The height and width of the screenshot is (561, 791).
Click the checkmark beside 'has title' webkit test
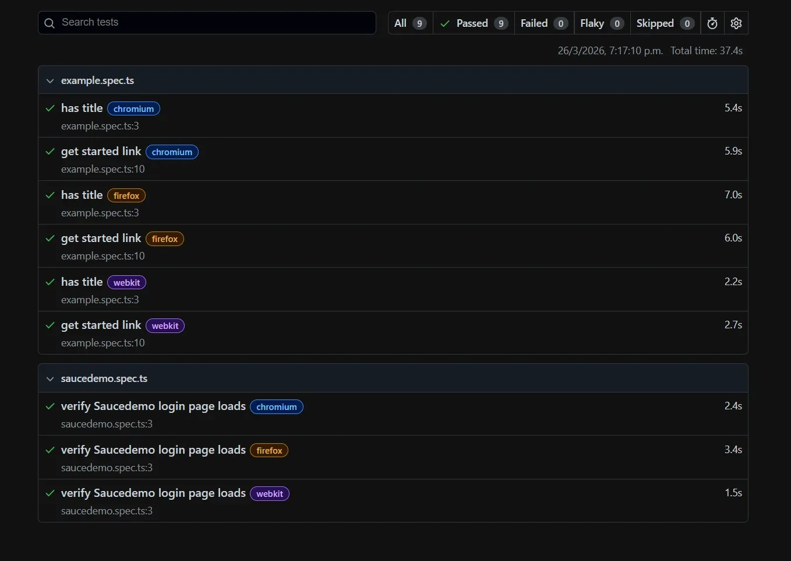50,282
